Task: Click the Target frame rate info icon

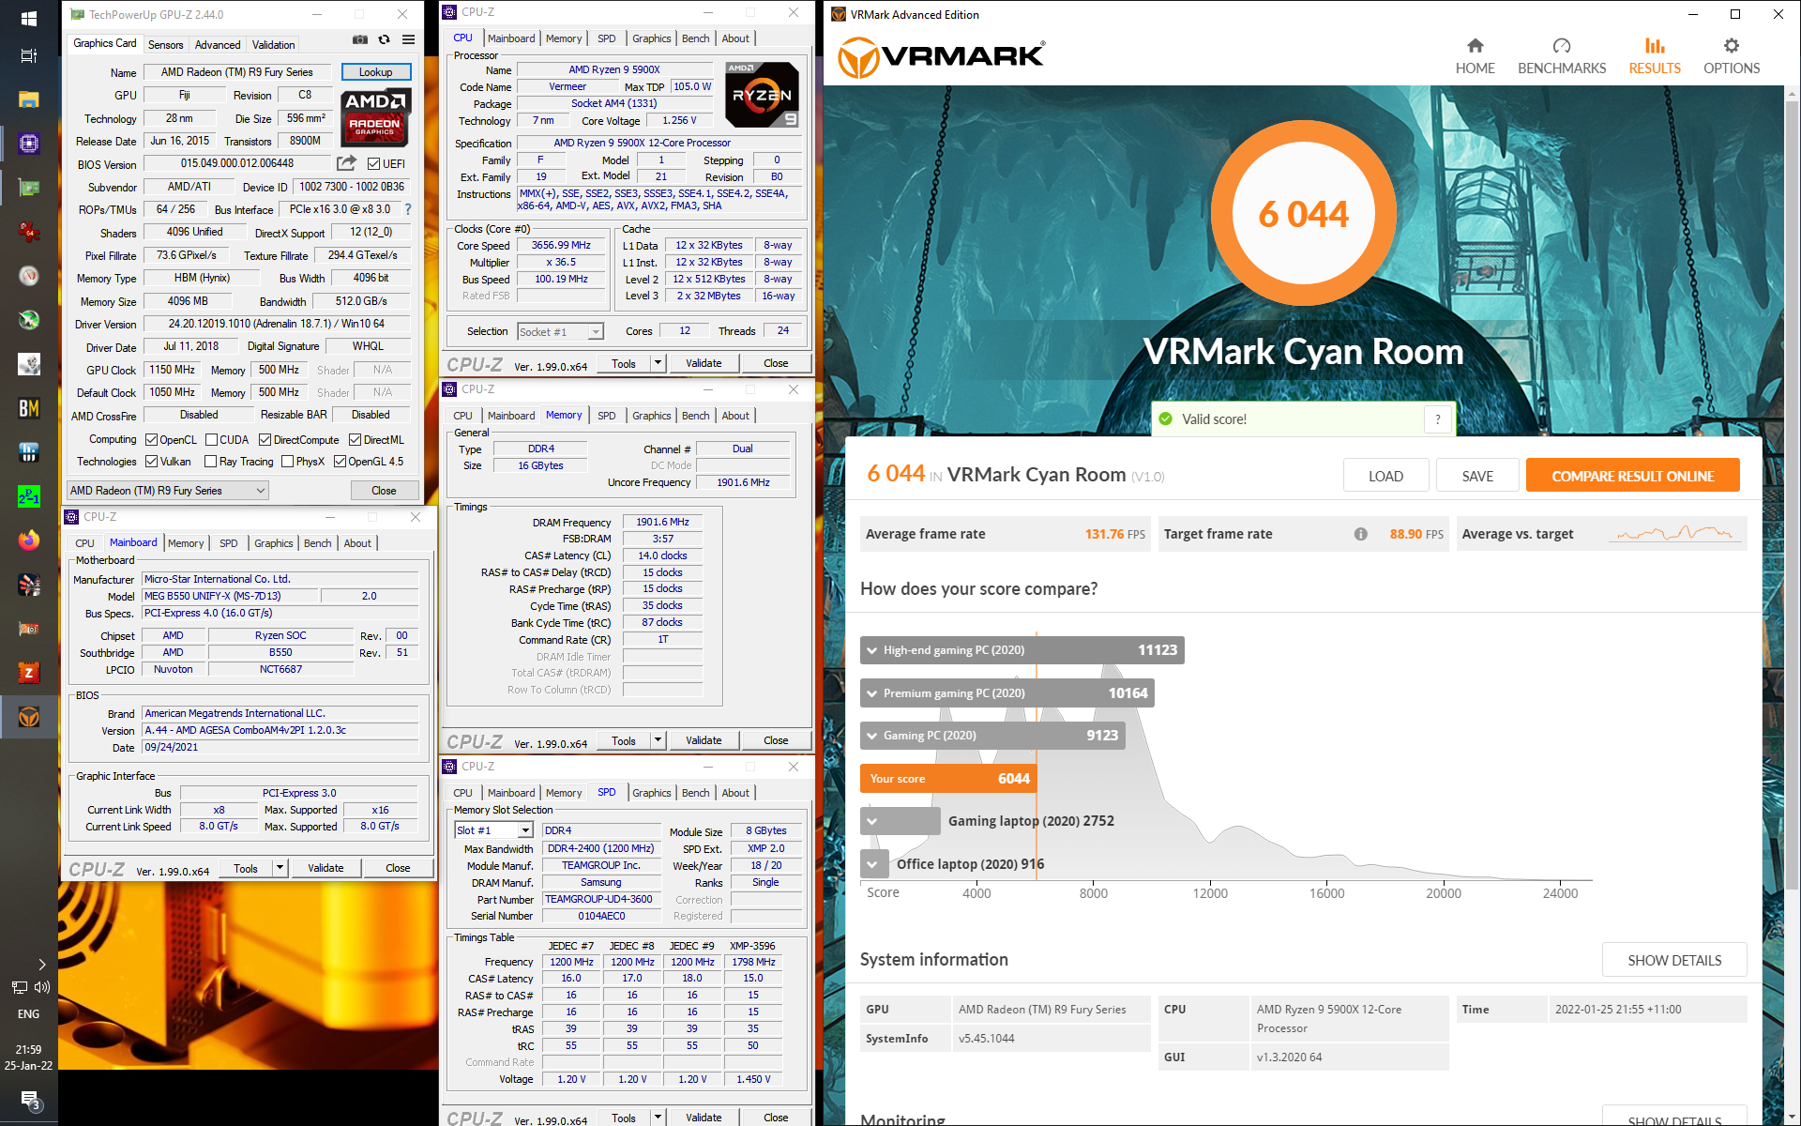Action: pyautogui.click(x=1360, y=534)
